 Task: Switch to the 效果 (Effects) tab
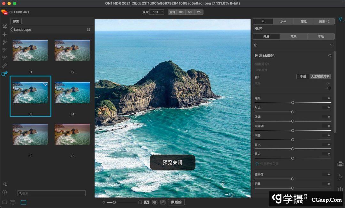pos(293,36)
